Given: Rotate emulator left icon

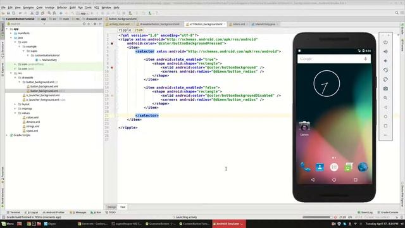Looking at the screenshot, I should [385, 70].
